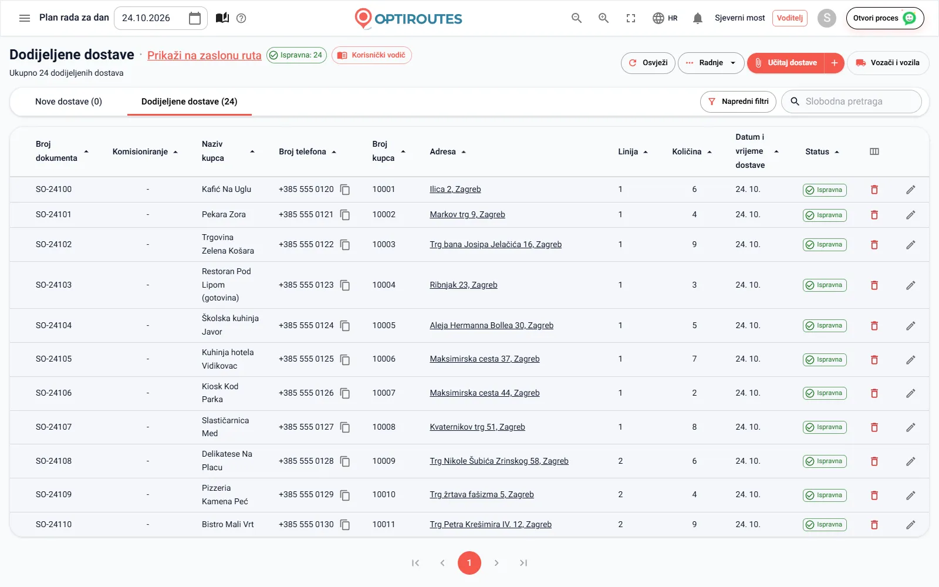Open the map book icon
Image resolution: width=939 pixels, height=587 pixels.
(x=222, y=18)
